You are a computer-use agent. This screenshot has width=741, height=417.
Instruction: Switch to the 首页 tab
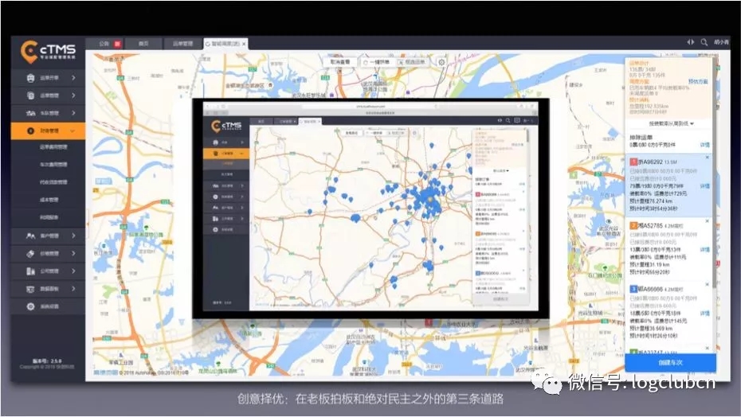click(x=143, y=43)
